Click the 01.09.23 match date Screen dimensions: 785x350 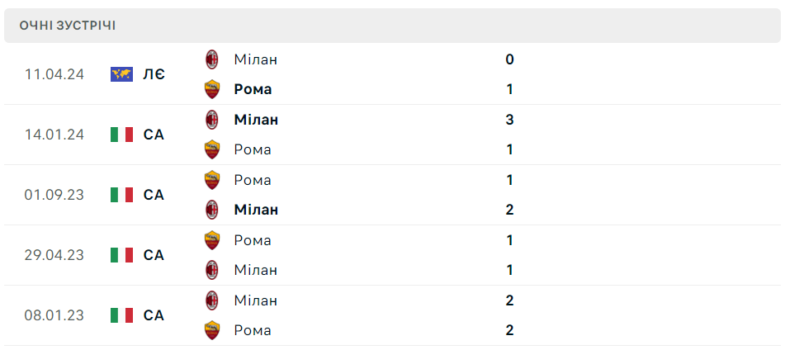pos(54,195)
